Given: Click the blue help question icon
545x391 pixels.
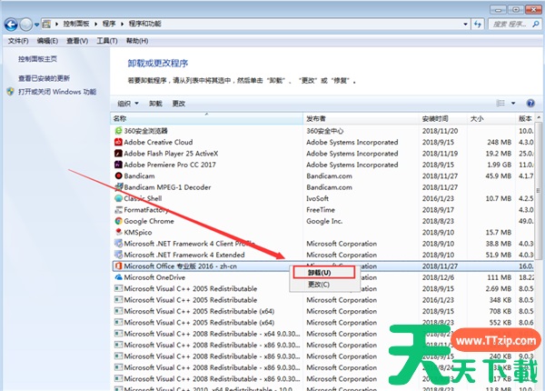Looking at the screenshot, I should tap(530, 103).
